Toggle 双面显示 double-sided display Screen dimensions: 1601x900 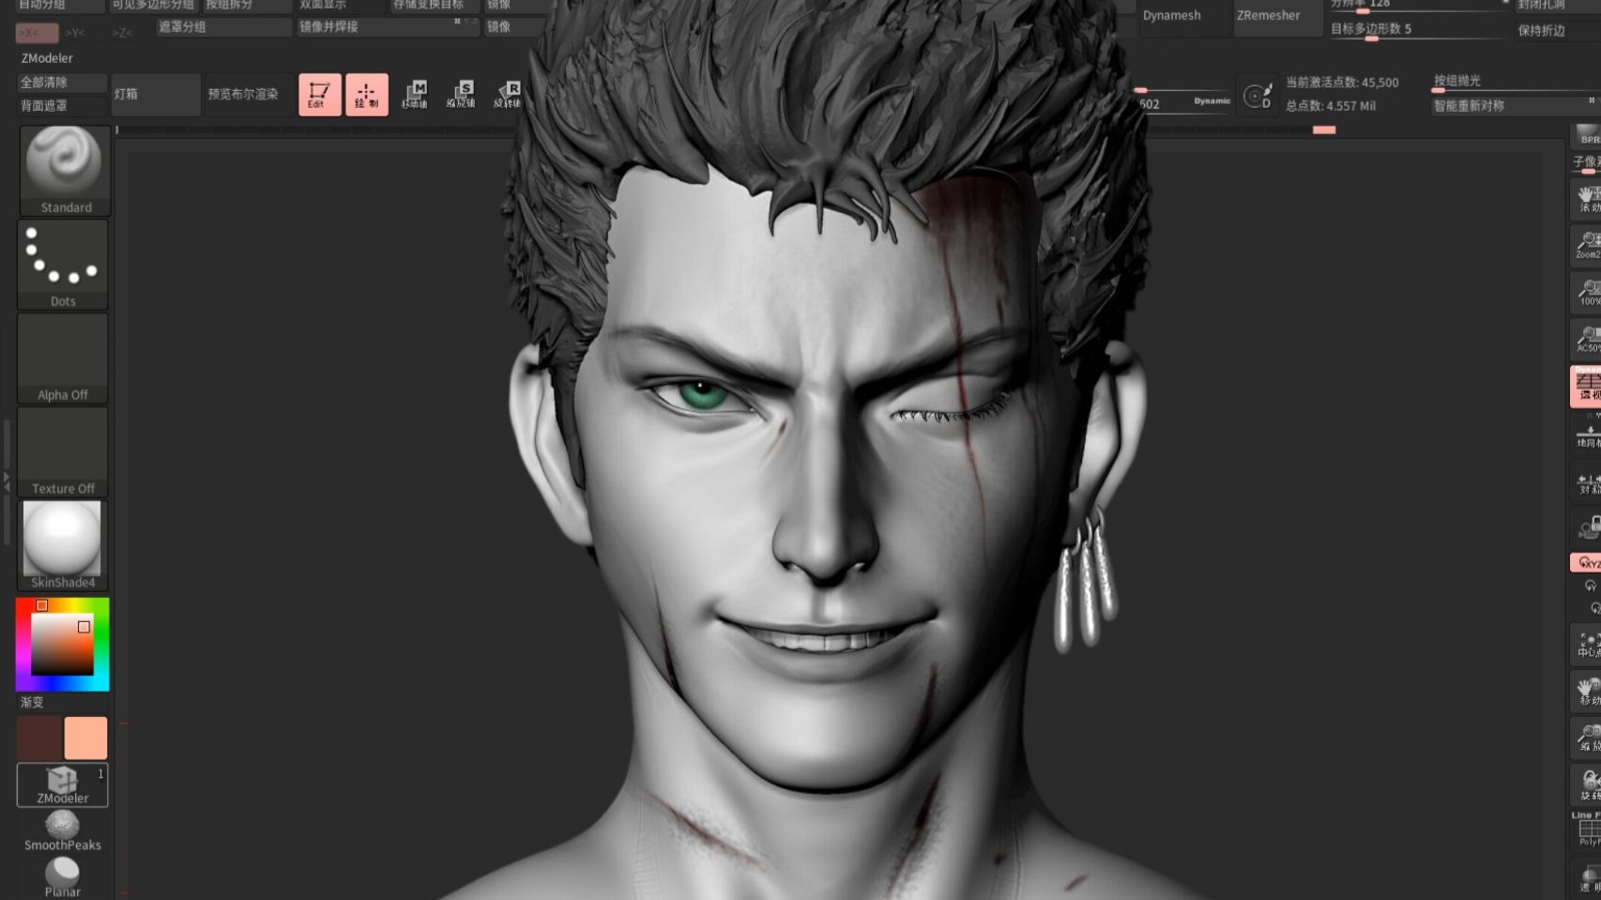342,6
